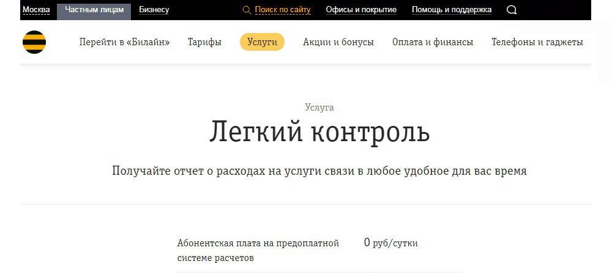Click the Абонентская плата row label
Image resolution: width=612 pixels, height=275 pixels.
(258, 251)
